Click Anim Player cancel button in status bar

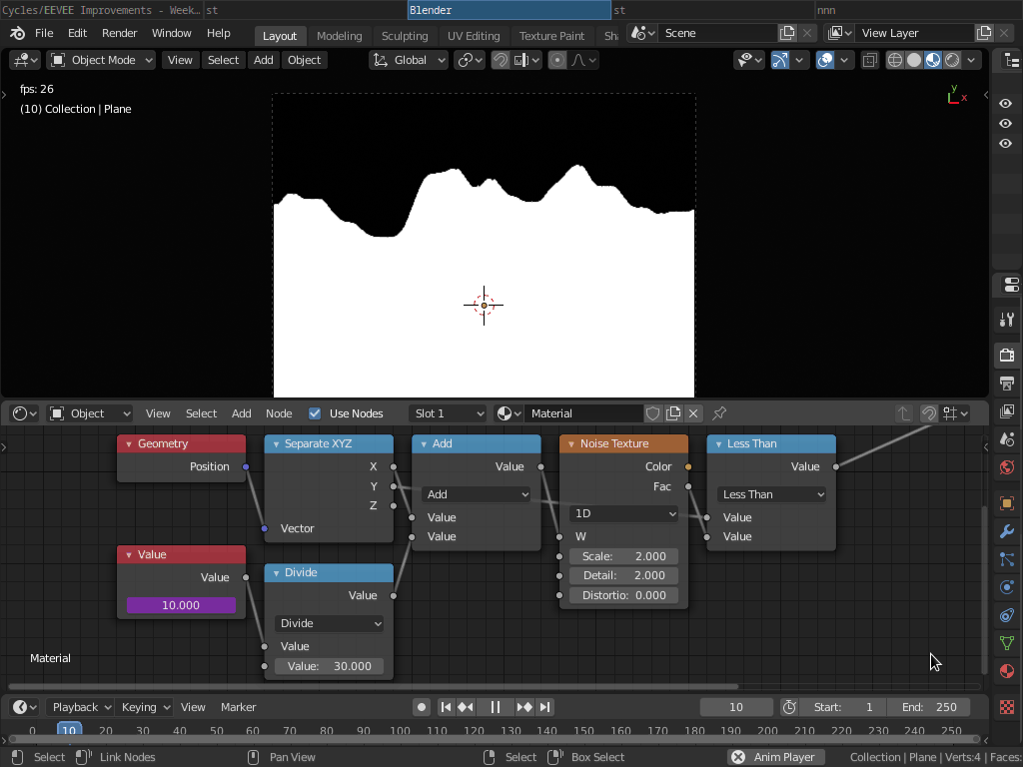pyautogui.click(x=738, y=757)
